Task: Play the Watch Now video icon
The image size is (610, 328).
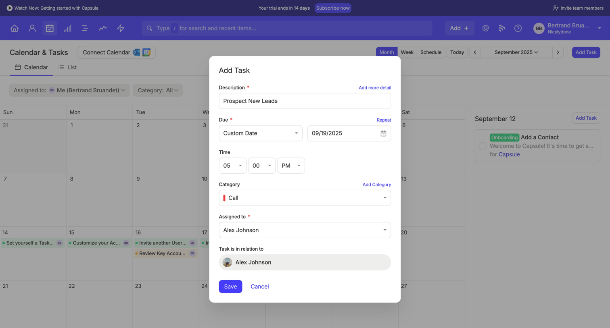Action: point(10,8)
